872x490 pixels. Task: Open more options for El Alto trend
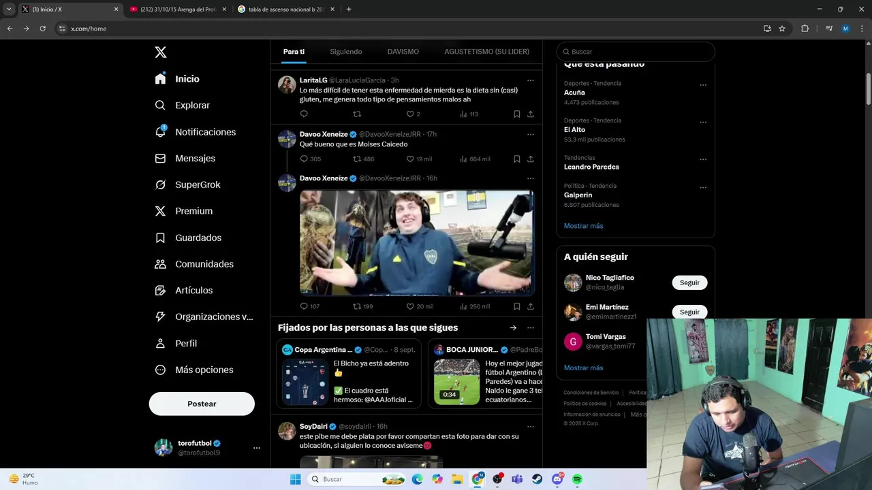click(703, 122)
